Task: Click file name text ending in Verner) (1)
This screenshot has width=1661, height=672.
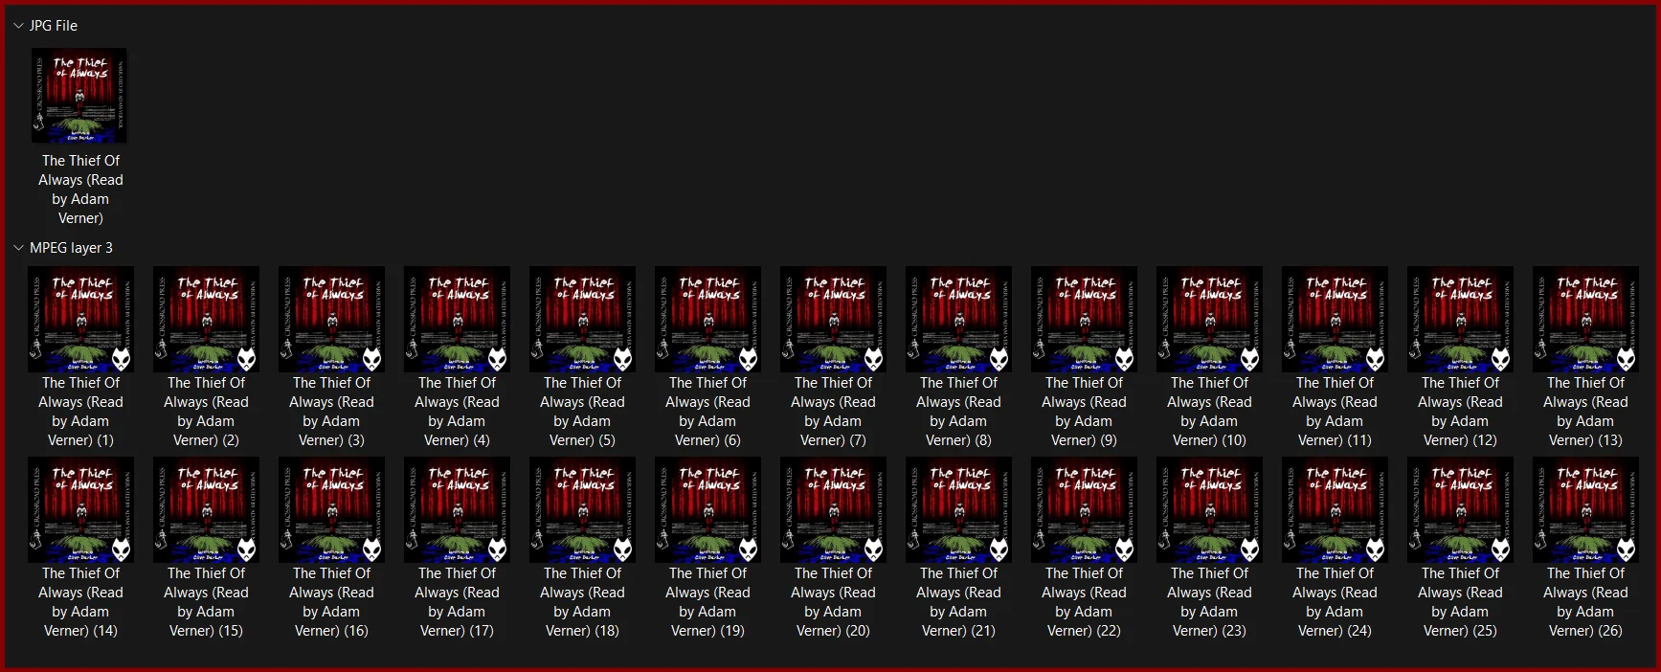Action: pos(80,412)
